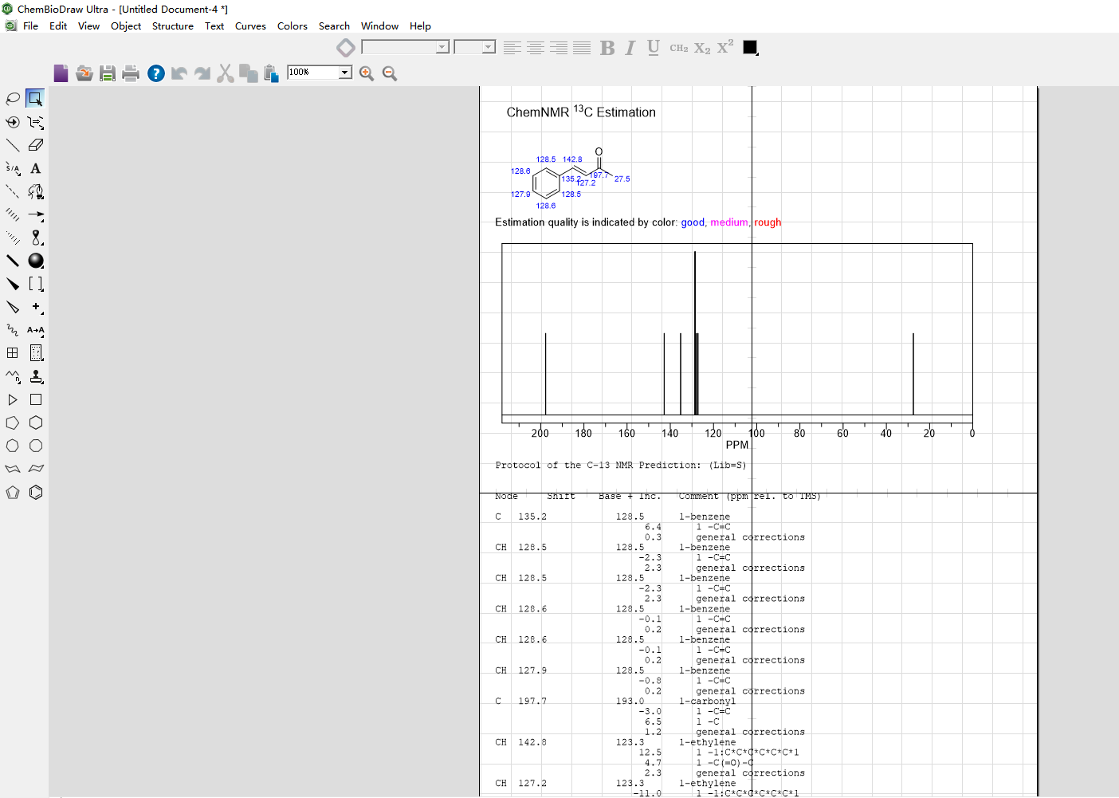Open the Object menu
The image size is (1119, 798).
tap(126, 26)
